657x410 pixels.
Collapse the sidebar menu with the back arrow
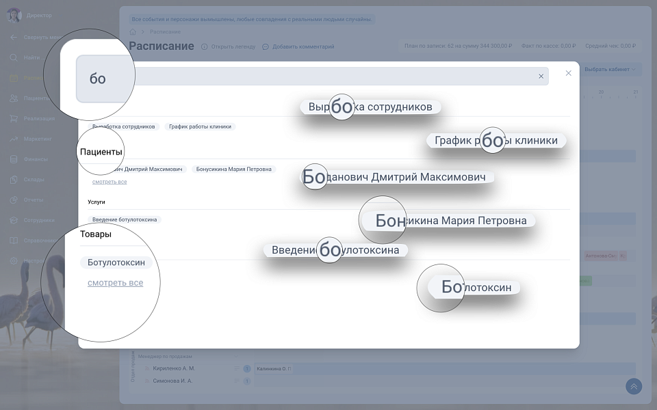pos(14,37)
